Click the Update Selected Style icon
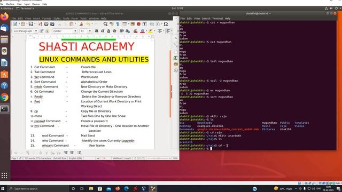Viewport: 342px width, 192px height. pyautogui.click(x=42, y=31)
